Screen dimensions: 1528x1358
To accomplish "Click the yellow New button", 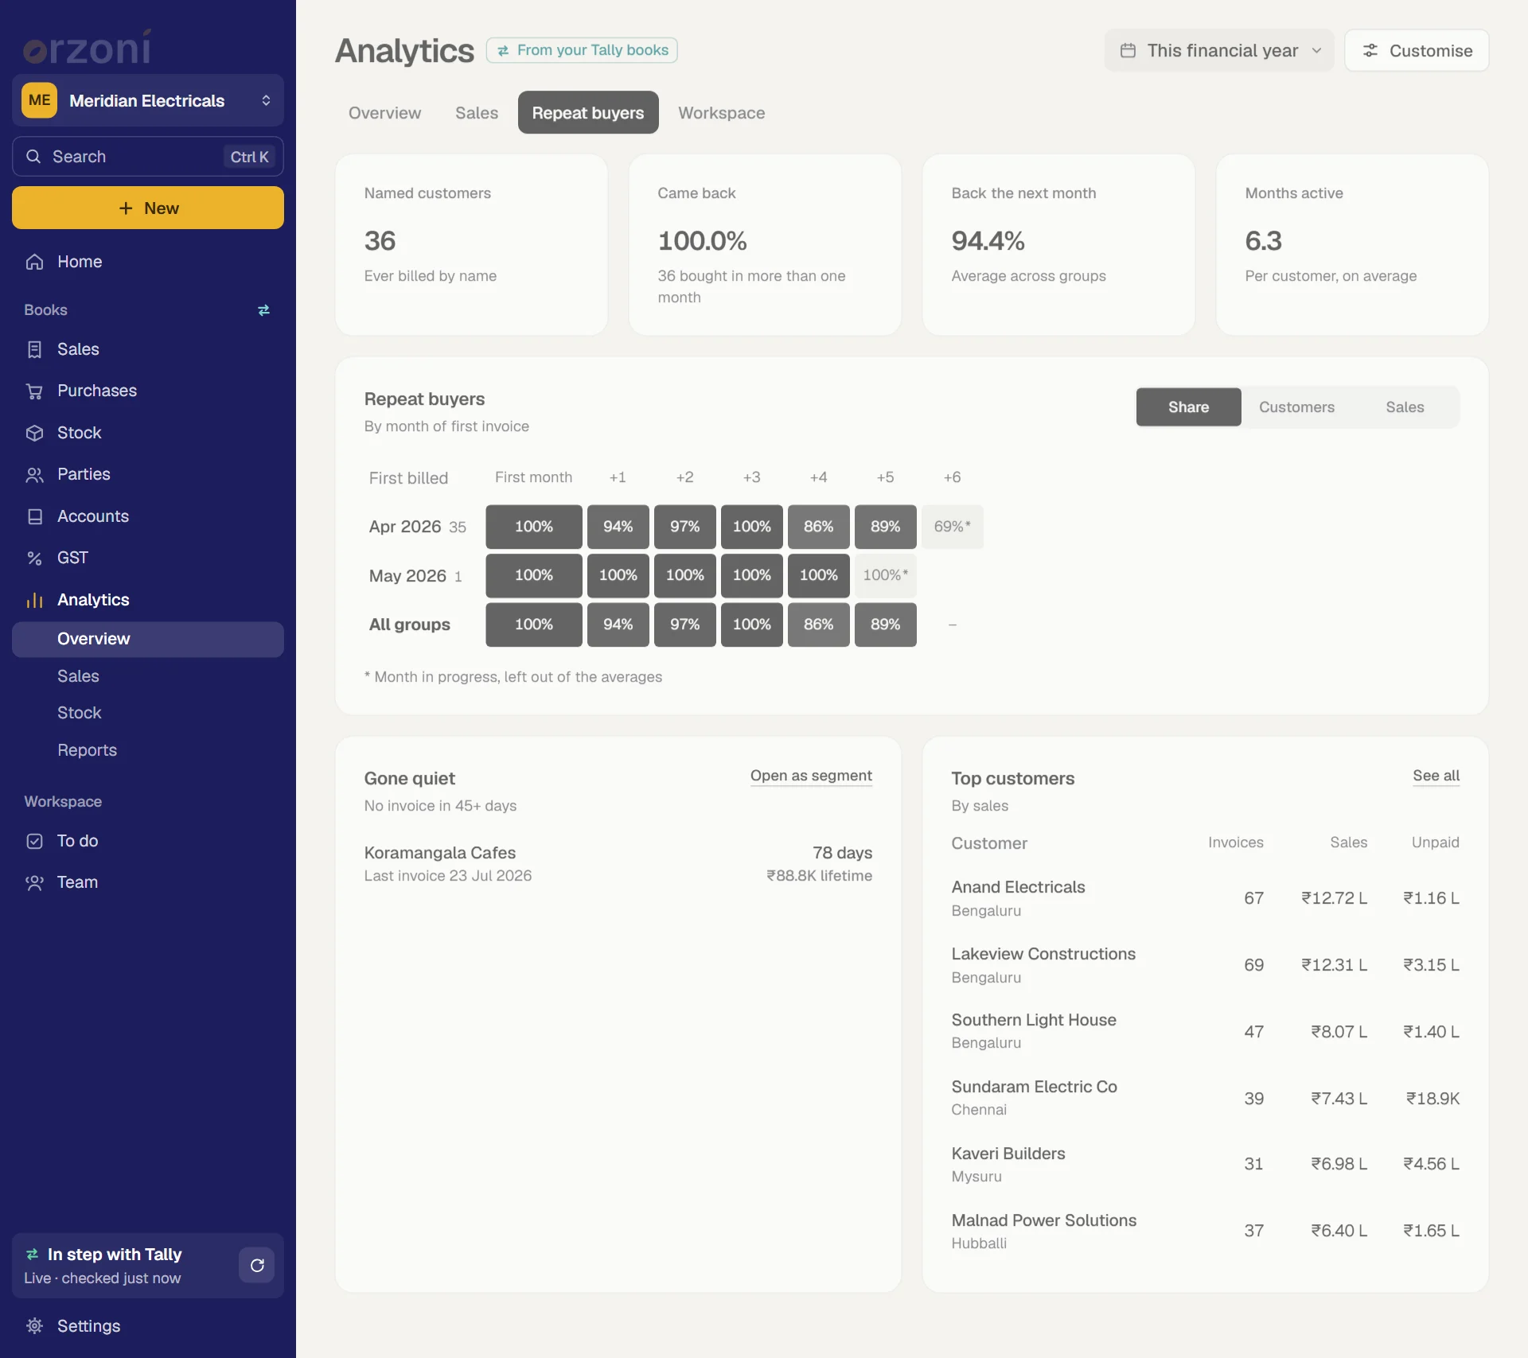I will point(148,208).
